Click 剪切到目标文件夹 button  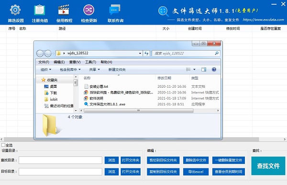pos(163,160)
